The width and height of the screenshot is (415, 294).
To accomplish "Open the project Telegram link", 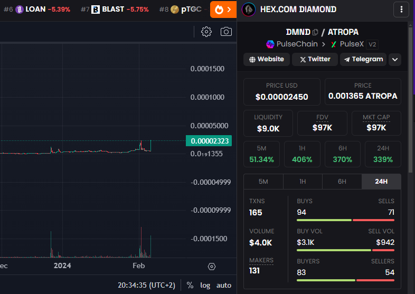I will click(363, 59).
